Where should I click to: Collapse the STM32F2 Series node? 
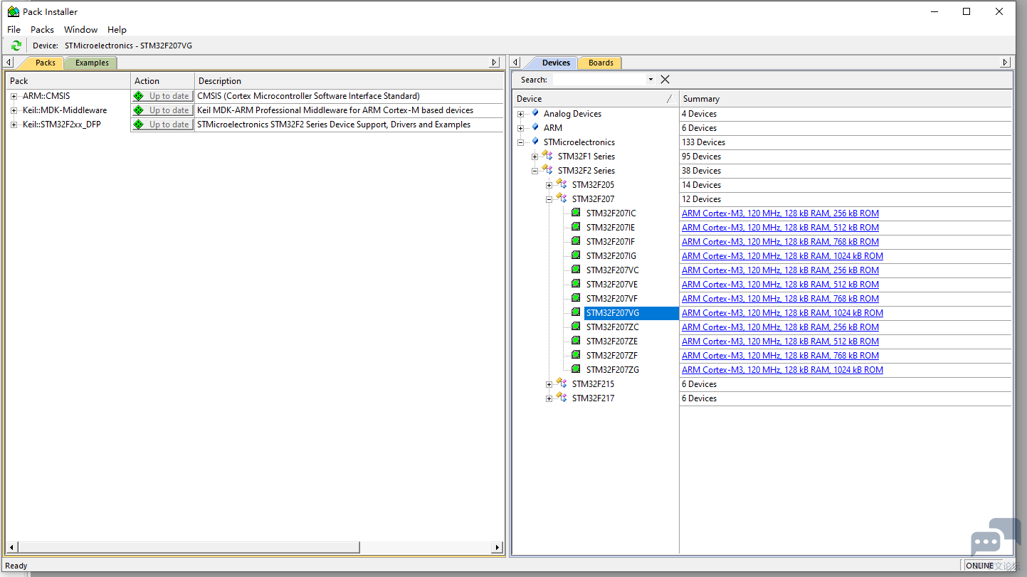click(x=535, y=171)
